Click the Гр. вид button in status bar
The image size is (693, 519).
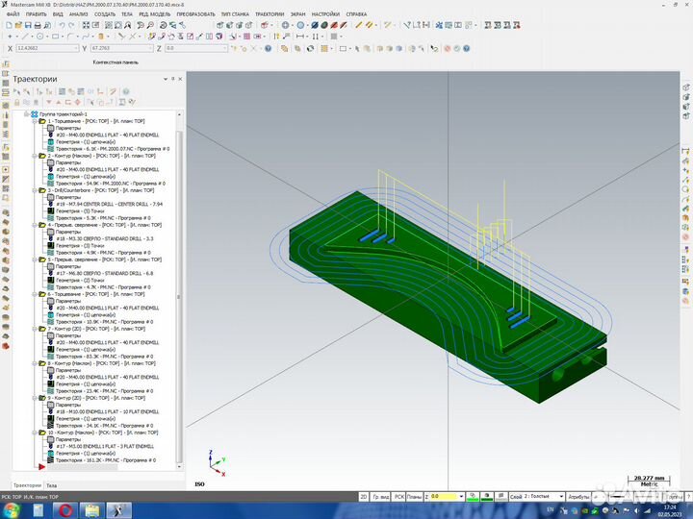coord(381,497)
